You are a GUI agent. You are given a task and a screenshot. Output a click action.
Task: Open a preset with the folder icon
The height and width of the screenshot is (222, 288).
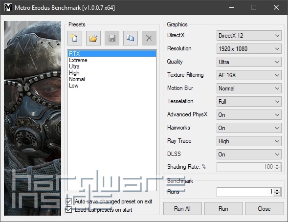pyautogui.click(x=93, y=38)
